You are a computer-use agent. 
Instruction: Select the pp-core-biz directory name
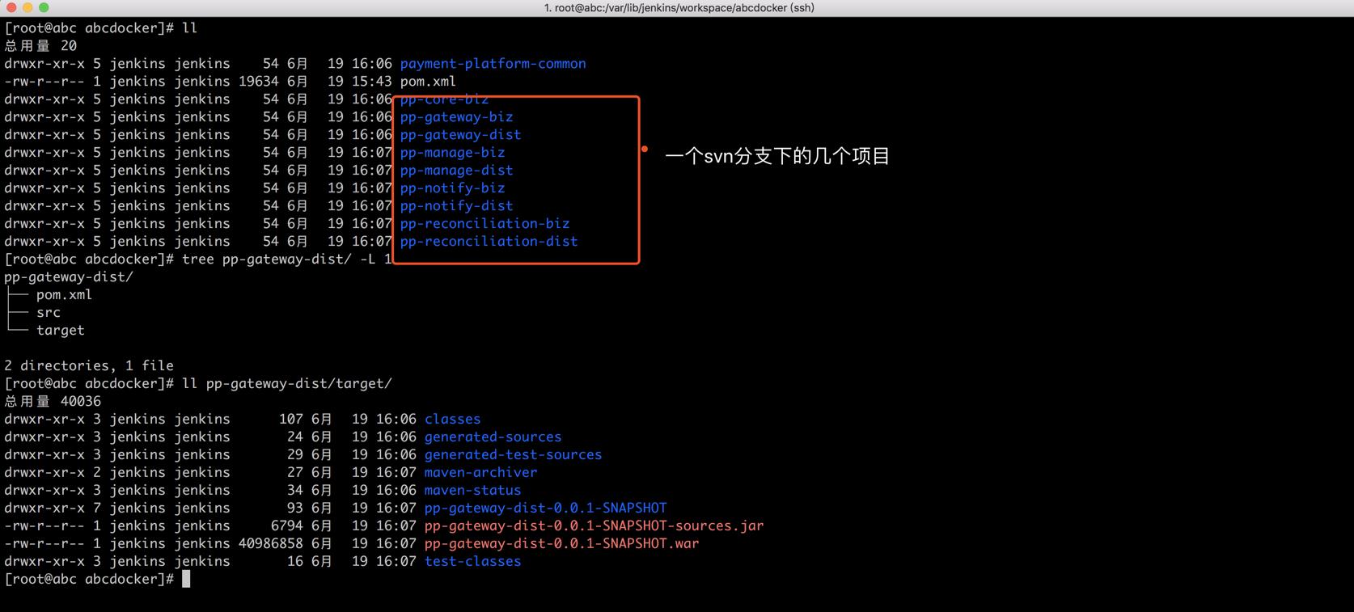point(444,99)
